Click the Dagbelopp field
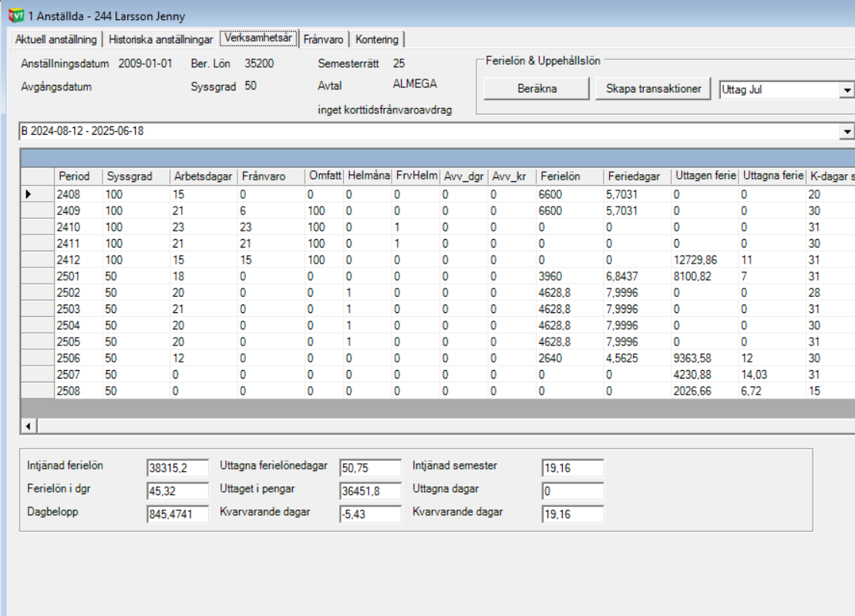This screenshot has width=855, height=616. point(178,513)
